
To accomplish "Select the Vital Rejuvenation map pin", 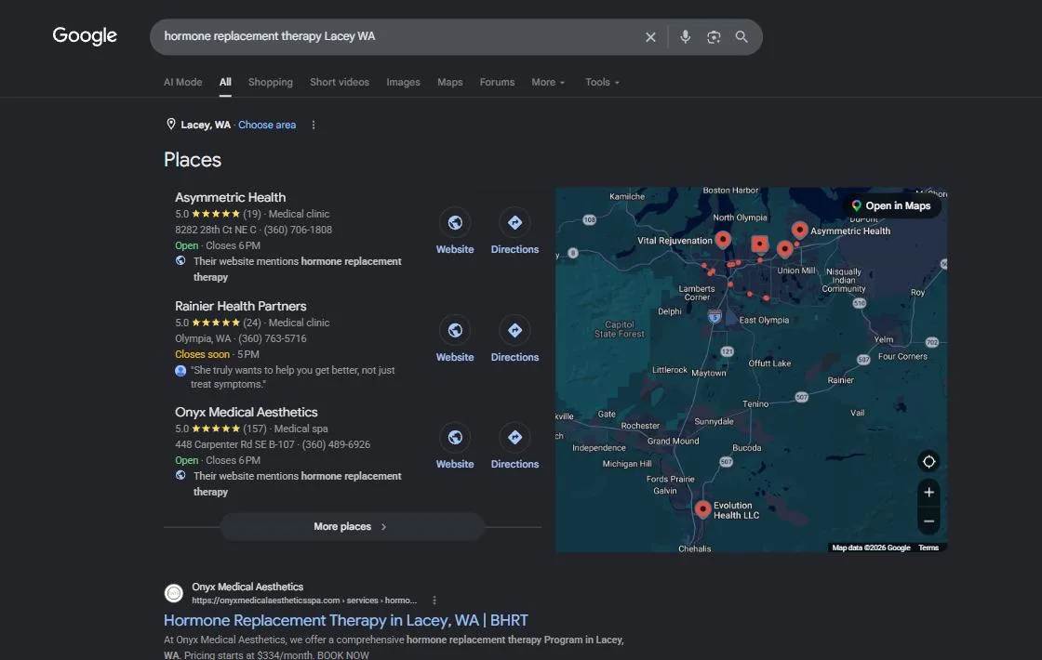I will (x=723, y=239).
